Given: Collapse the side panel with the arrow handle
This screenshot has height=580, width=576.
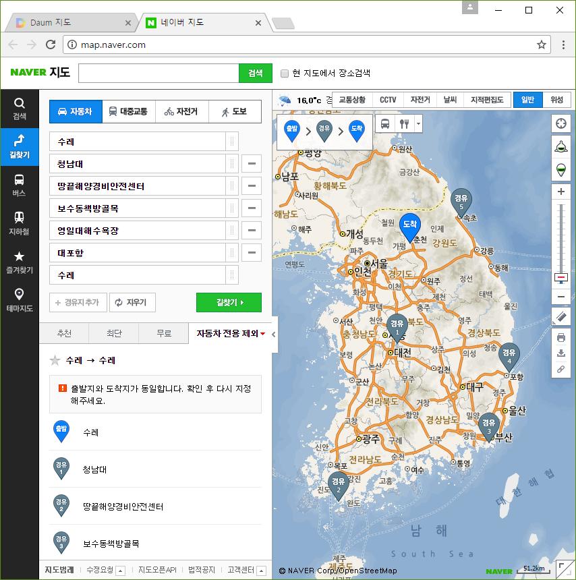Looking at the screenshot, I should pyautogui.click(x=273, y=334).
